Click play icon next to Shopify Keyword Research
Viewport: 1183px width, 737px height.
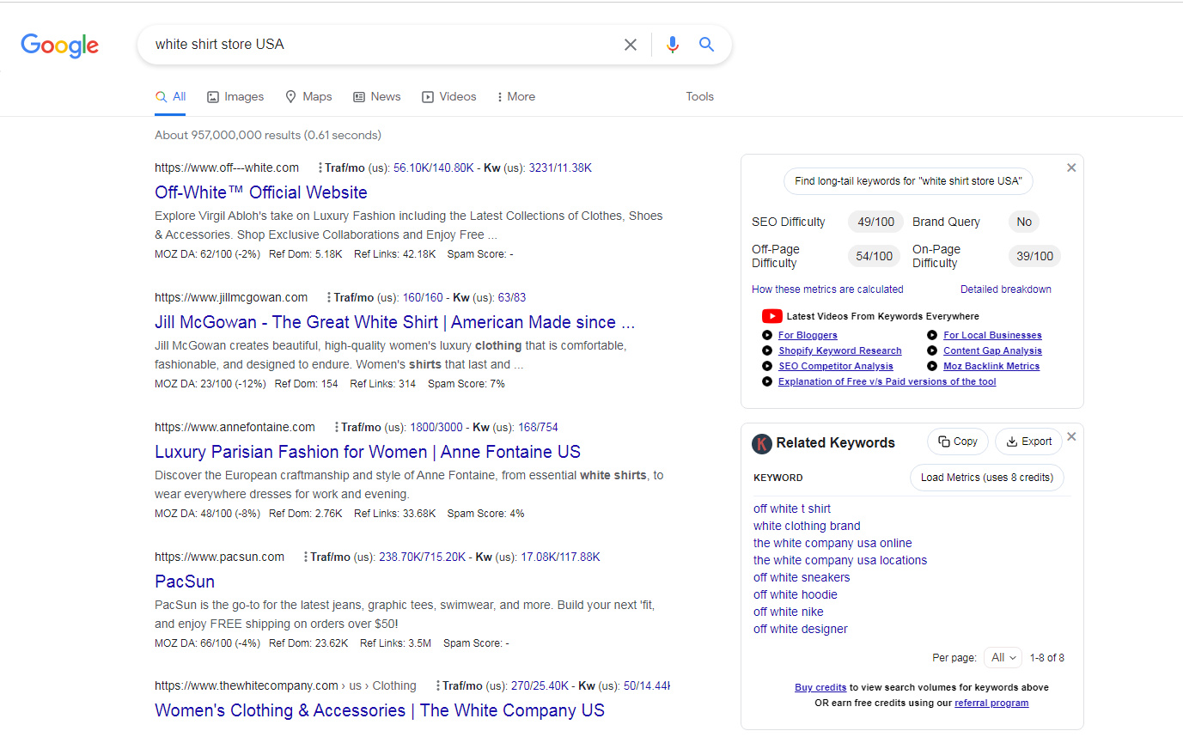(767, 350)
